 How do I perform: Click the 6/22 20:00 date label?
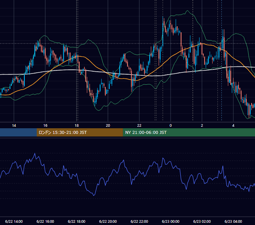(108, 221)
